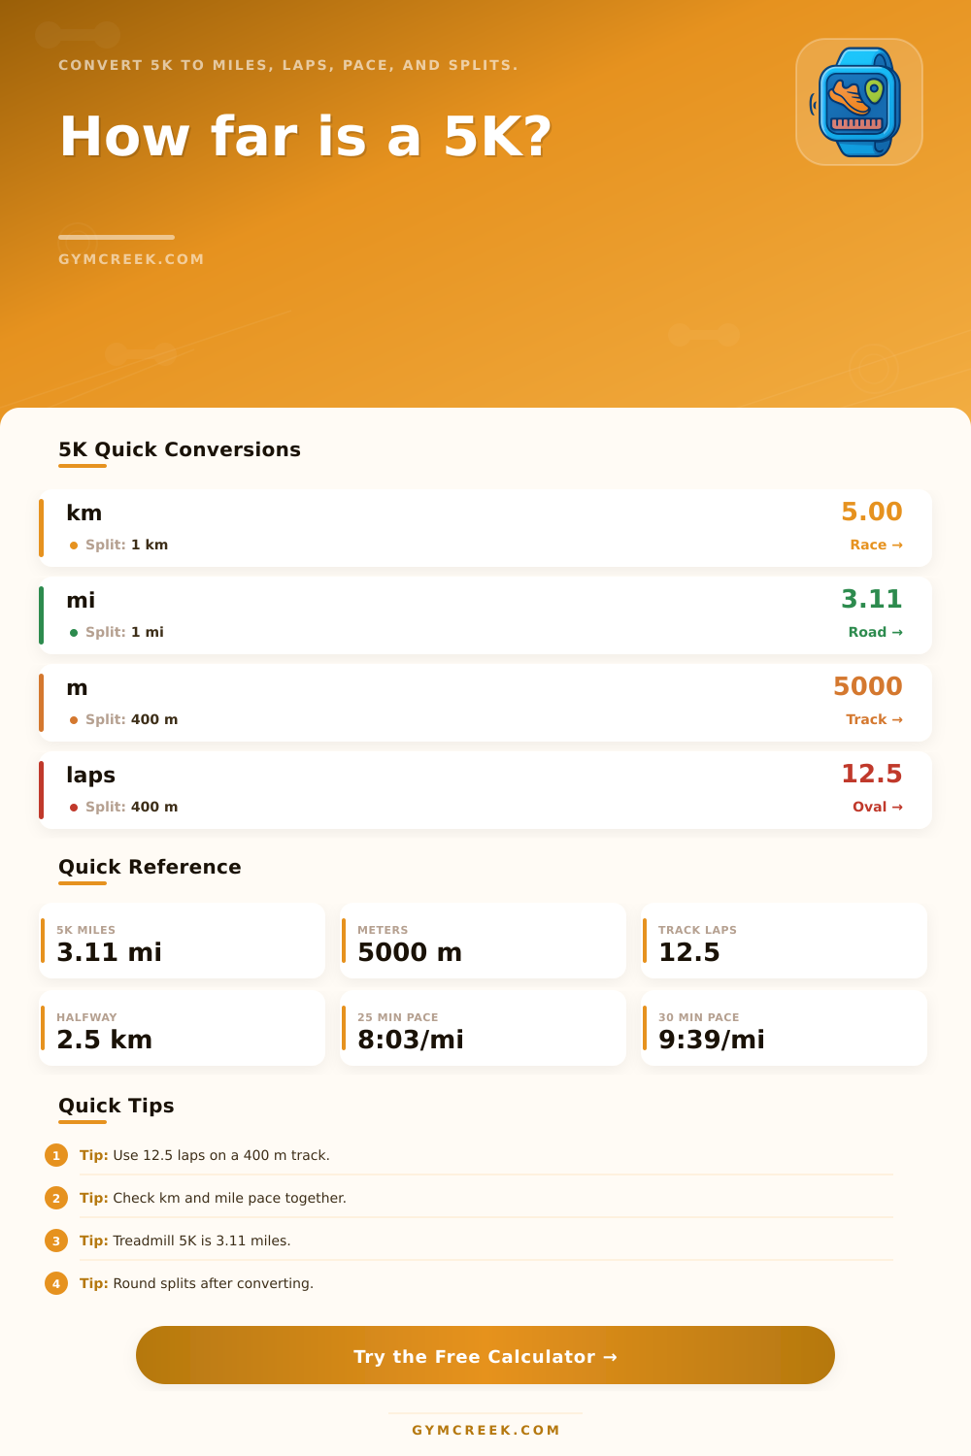The width and height of the screenshot is (971, 1456).
Task: Follow the Race → link
Action: coord(876,545)
